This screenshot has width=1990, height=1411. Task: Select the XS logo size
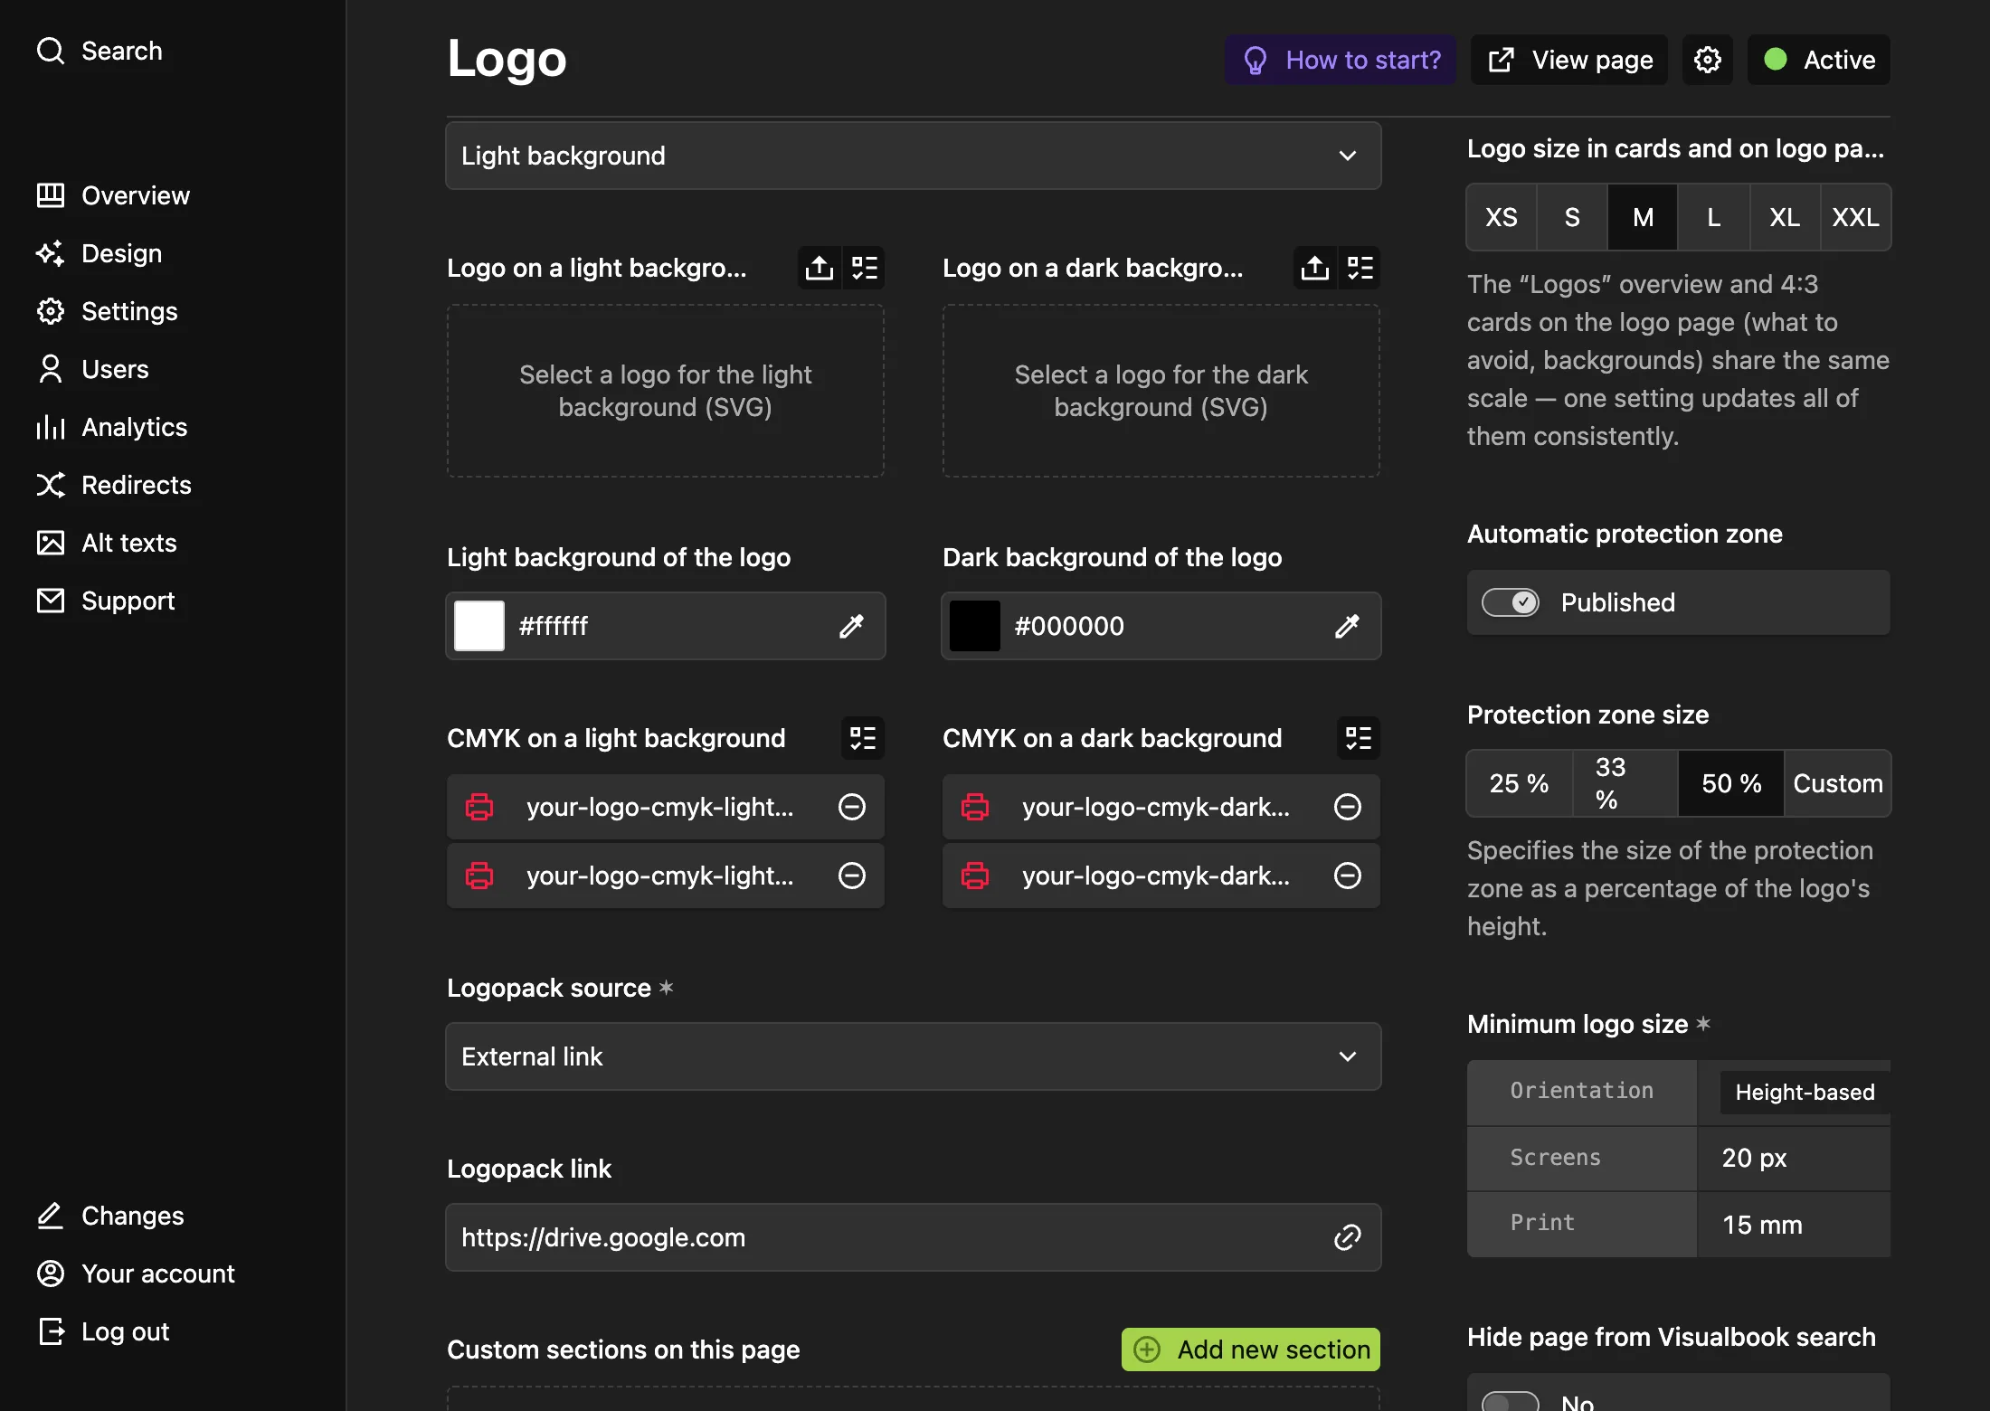pos(1502,217)
